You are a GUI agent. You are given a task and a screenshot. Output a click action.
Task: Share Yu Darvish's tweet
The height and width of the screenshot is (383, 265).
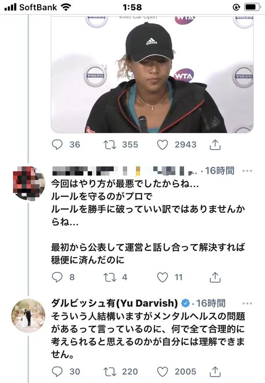215,372
